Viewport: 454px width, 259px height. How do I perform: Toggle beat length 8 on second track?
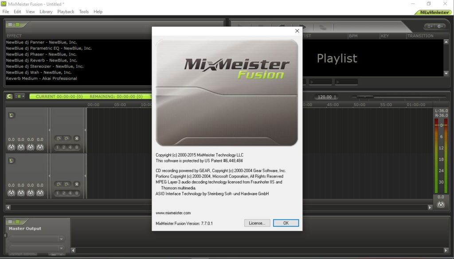pos(76,193)
